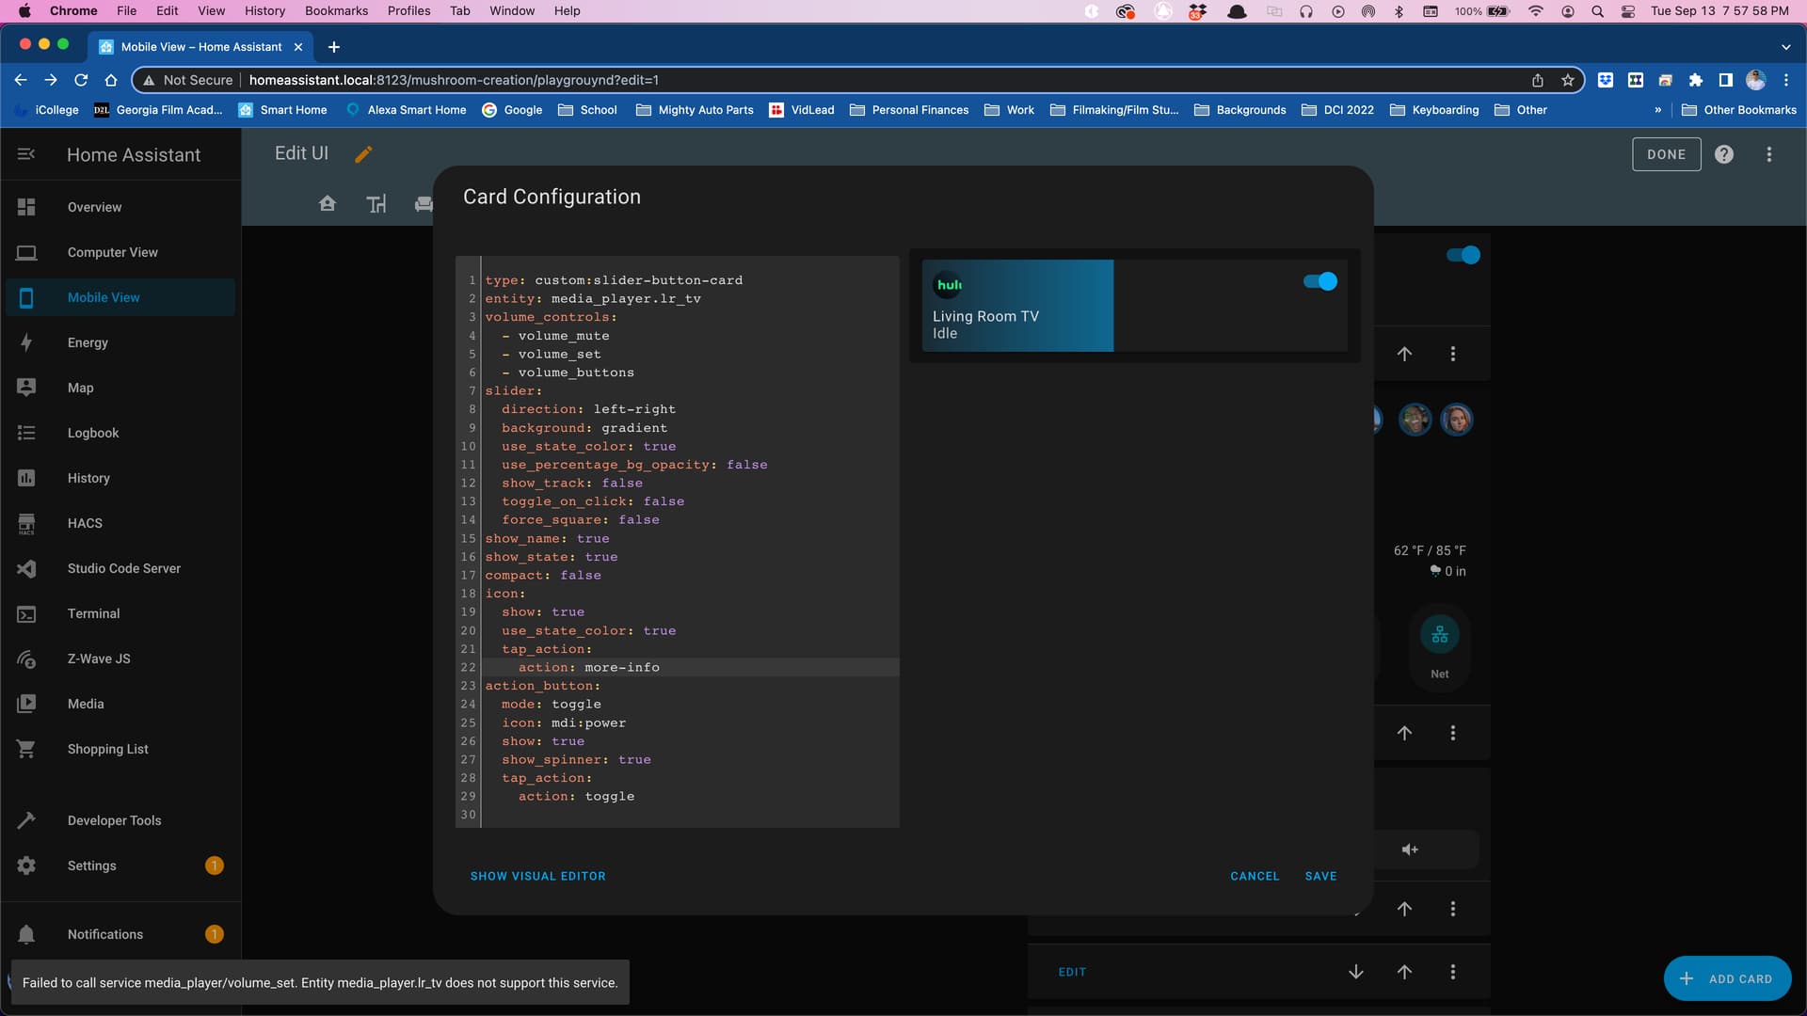The image size is (1807, 1016).
Task: Select Mobile View in the sidebar
Action: (104, 297)
